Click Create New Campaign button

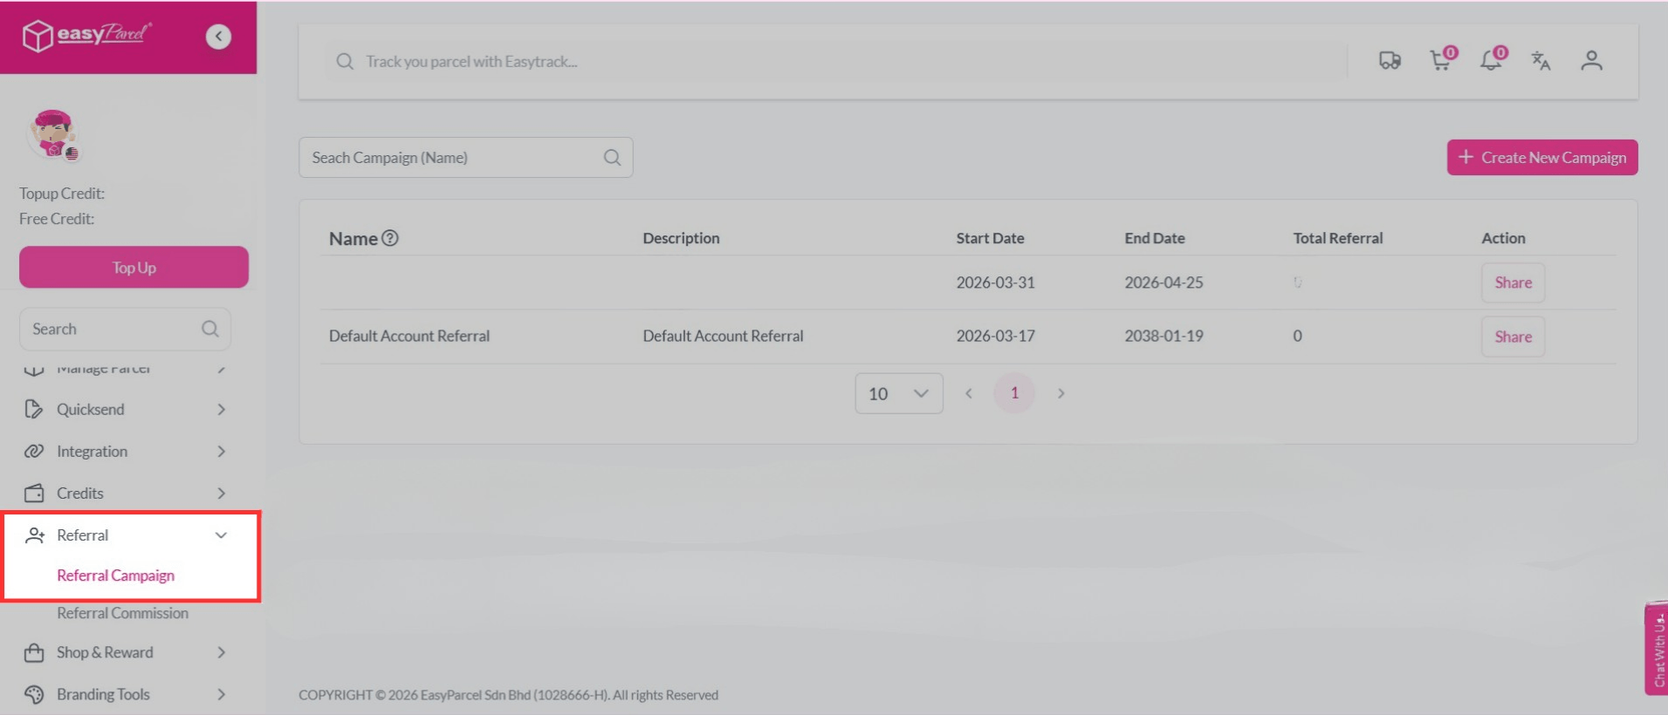(x=1542, y=157)
